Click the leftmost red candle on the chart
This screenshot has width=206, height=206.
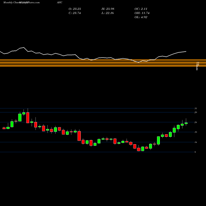[4, 128]
